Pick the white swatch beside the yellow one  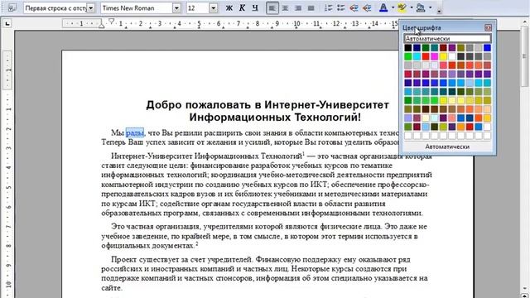pyautogui.click(x=452, y=56)
